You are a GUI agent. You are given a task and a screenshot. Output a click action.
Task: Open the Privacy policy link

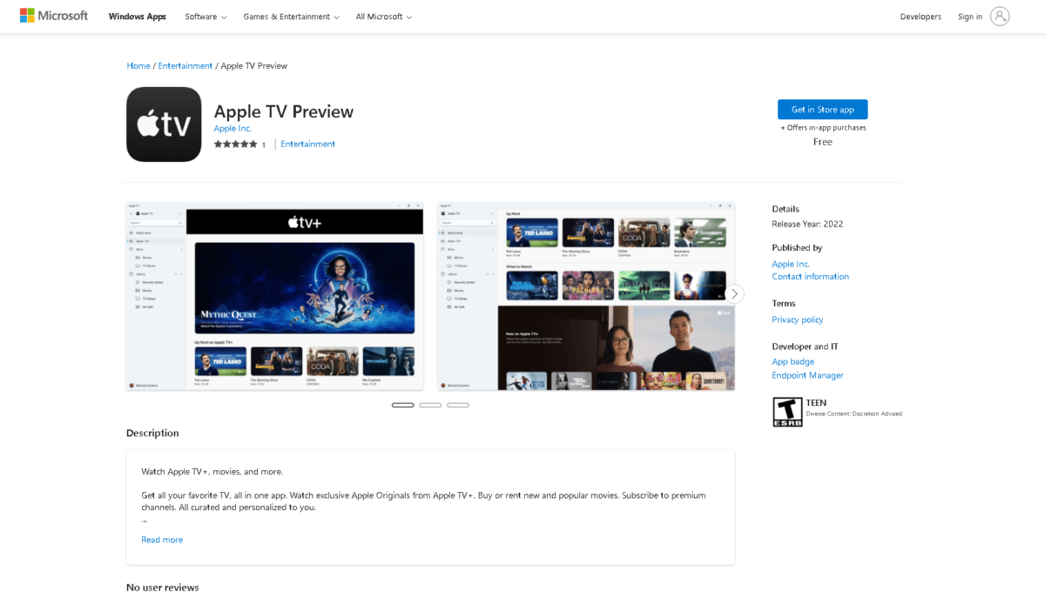(x=797, y=320)
